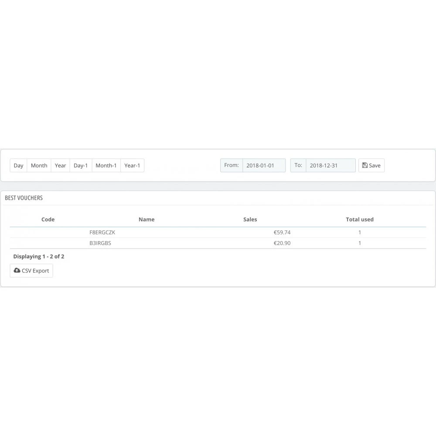
Task: Click the To: label
Action: 298,165
